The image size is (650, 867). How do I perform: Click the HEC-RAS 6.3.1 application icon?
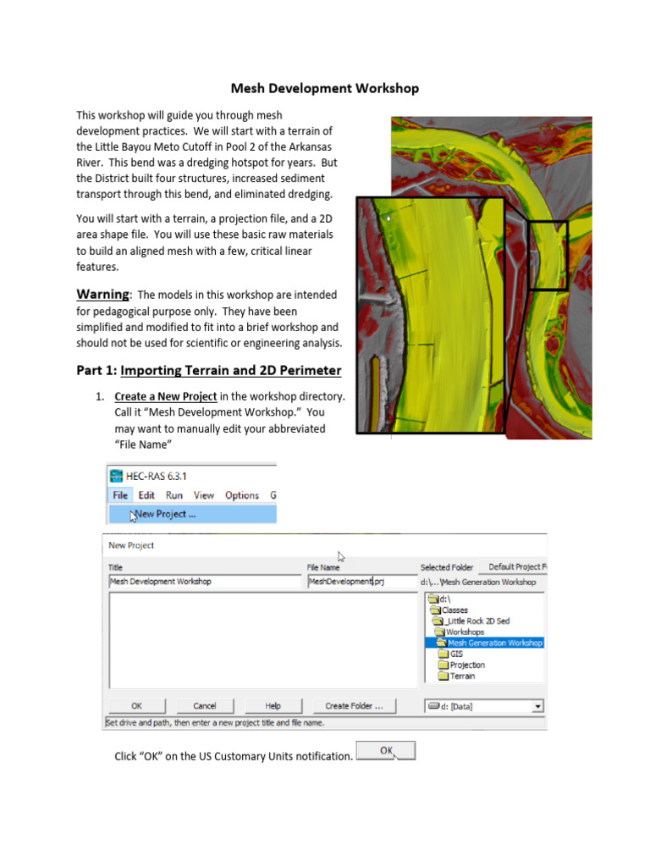pyautogui.click(x=116, y=476)
